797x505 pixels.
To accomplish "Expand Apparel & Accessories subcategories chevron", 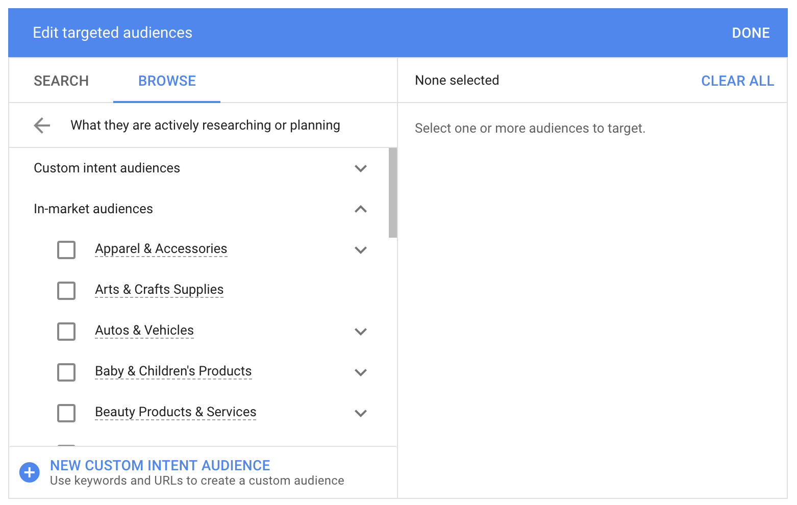I will click(361, 250).
